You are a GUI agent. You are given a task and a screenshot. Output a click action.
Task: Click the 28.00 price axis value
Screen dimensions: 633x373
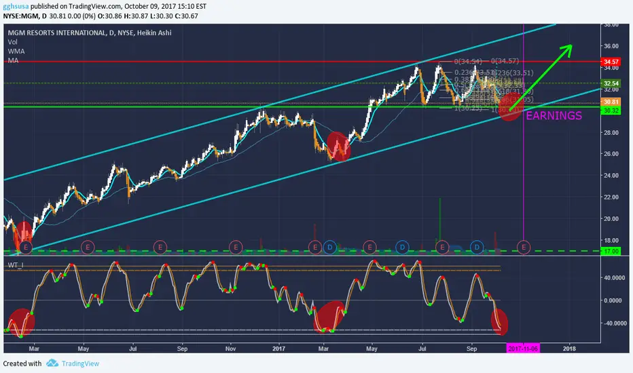(611, 133)
